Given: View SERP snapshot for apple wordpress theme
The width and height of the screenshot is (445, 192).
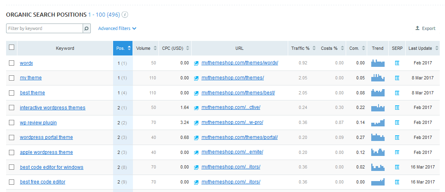Looking at the screenshot, I should [x=397, y=152].
